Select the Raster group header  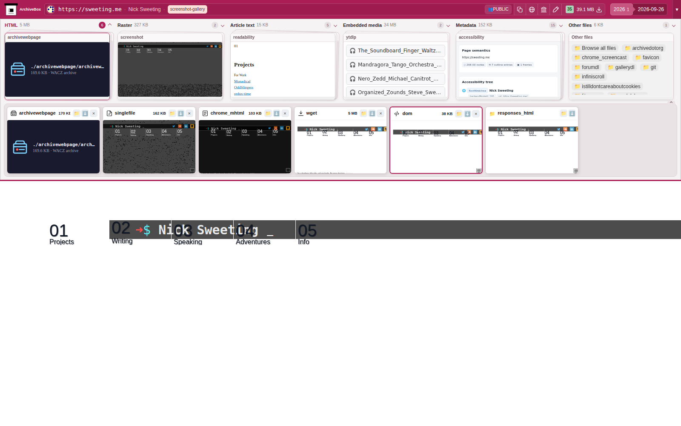coord(125,25)
